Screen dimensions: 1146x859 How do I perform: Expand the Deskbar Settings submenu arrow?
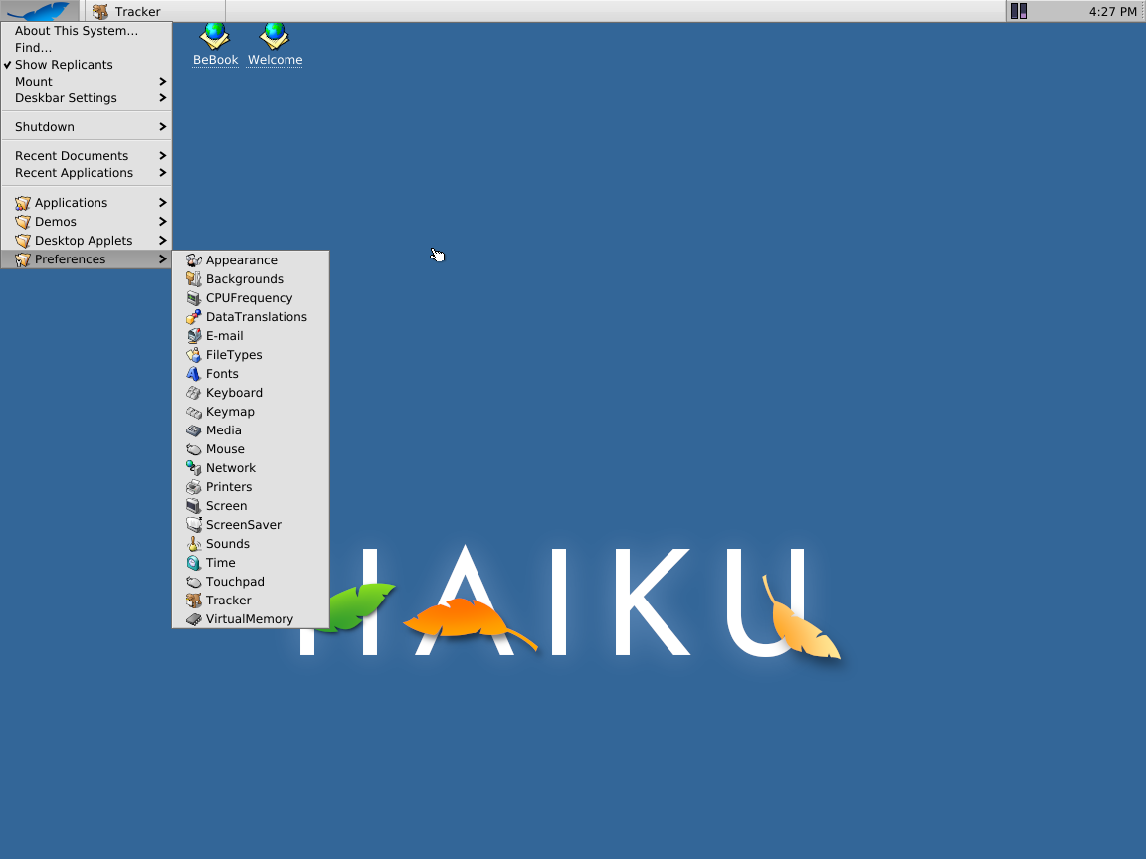tap(162, 97)
